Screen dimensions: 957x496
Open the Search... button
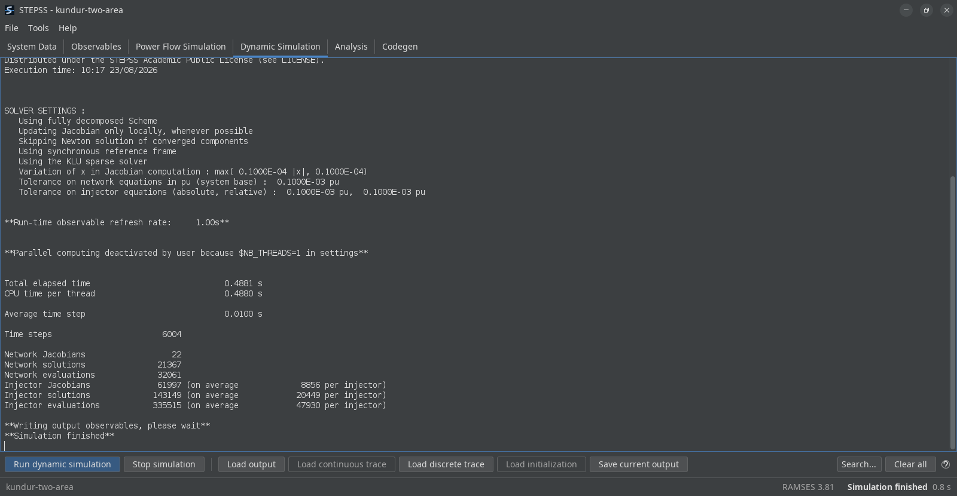[859, 464]
